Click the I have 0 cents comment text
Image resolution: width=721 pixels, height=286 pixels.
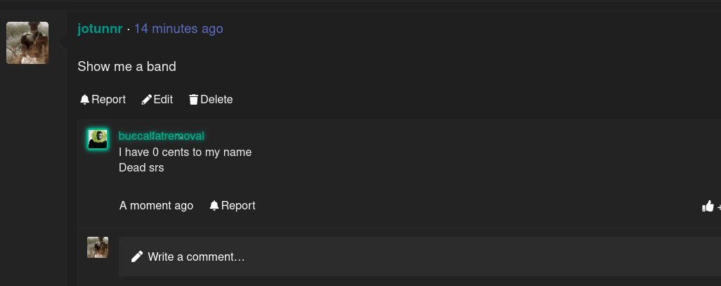(186, 152)
